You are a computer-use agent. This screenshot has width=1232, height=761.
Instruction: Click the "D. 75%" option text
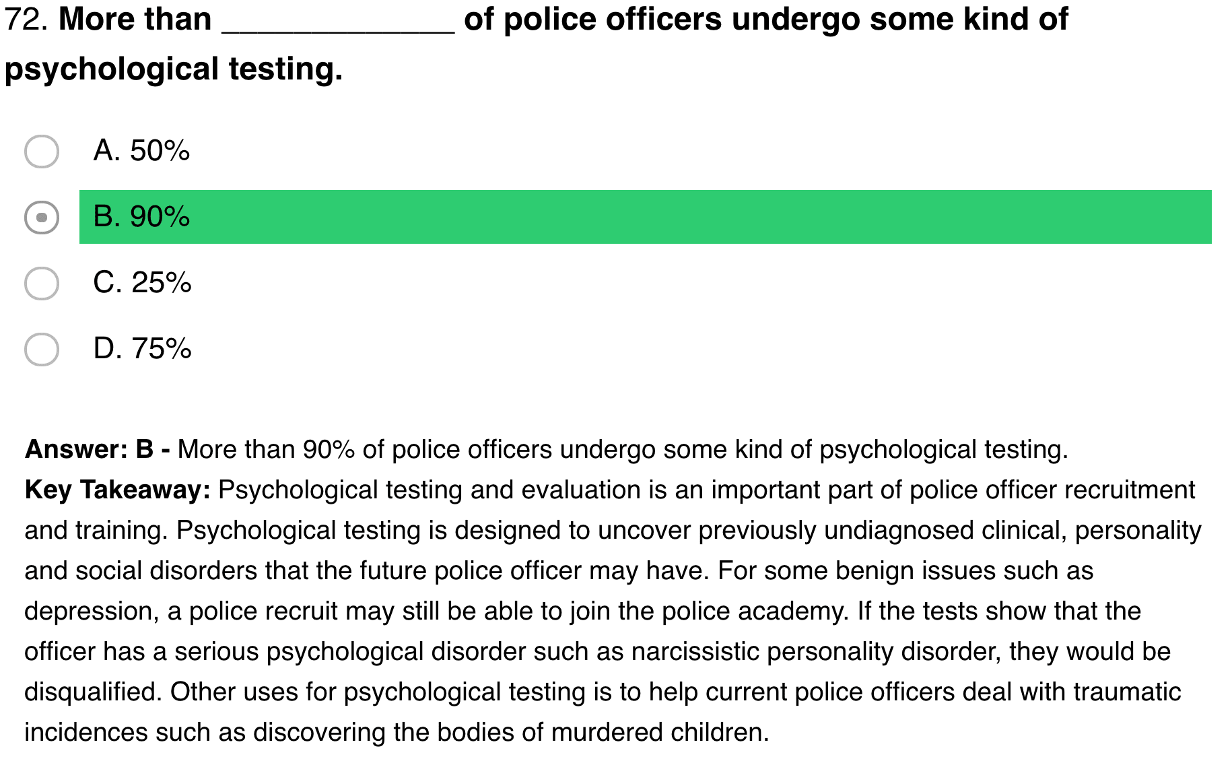pos(142,349)
